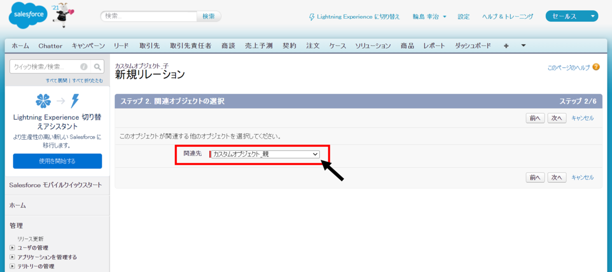Open the 設定 setup link
The image size is (612, 272).
[x=464, y=17]
